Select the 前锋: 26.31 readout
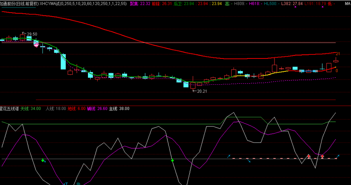351x185 pixels. (161, 4)
